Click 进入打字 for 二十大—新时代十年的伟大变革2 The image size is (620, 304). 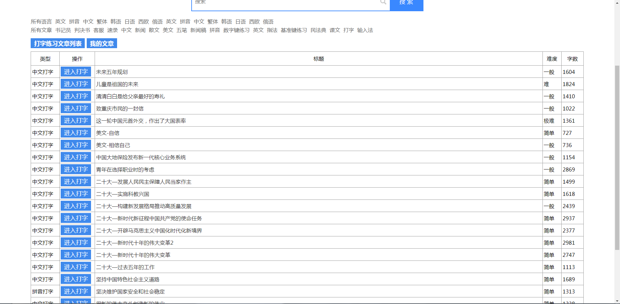click(76, 242)
